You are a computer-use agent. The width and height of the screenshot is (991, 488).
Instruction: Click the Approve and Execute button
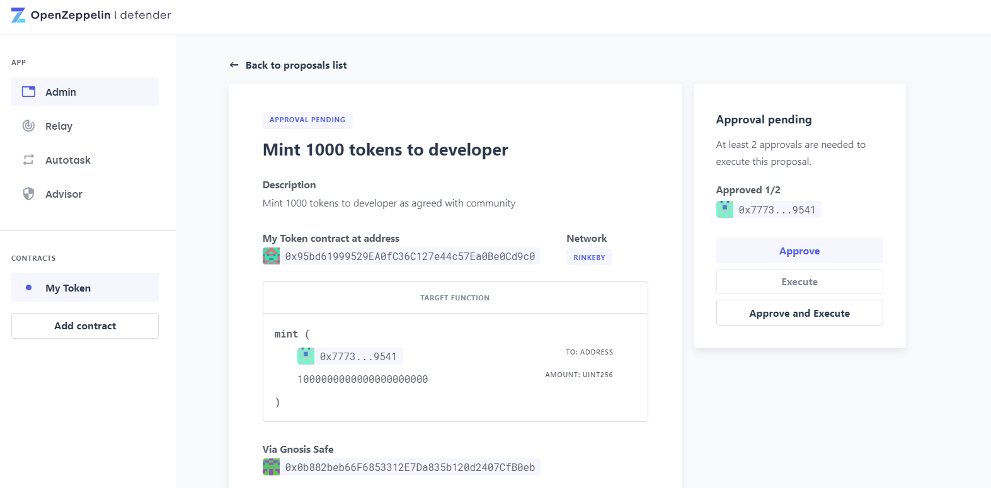click(799, 313)
